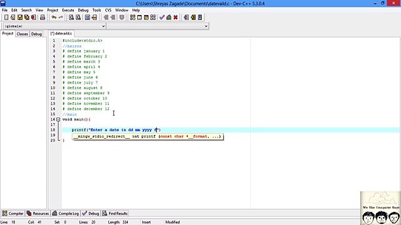Undo the last edit with the toolbar arrow
Viewport: 401px width, 225px height.
pos(54,17)
